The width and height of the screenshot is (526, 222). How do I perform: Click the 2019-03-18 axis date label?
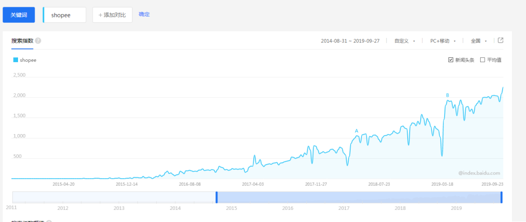442,184
